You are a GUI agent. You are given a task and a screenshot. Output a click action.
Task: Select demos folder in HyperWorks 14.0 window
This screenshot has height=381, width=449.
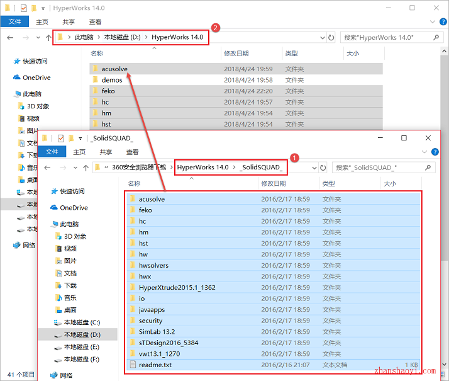[236, 80]
